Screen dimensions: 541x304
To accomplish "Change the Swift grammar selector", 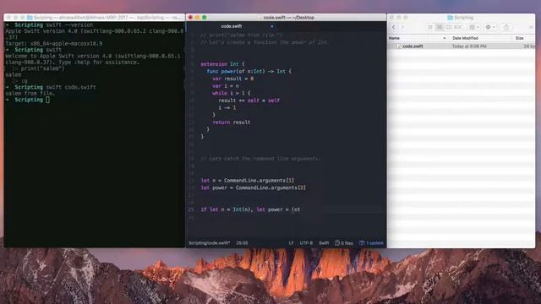I will click(324, 243).
